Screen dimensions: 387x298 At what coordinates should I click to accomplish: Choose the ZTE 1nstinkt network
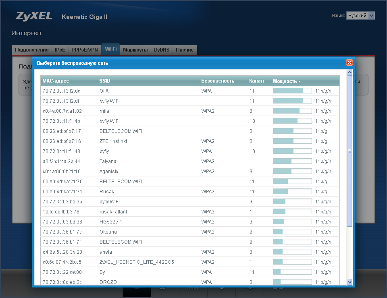(190, 141)
